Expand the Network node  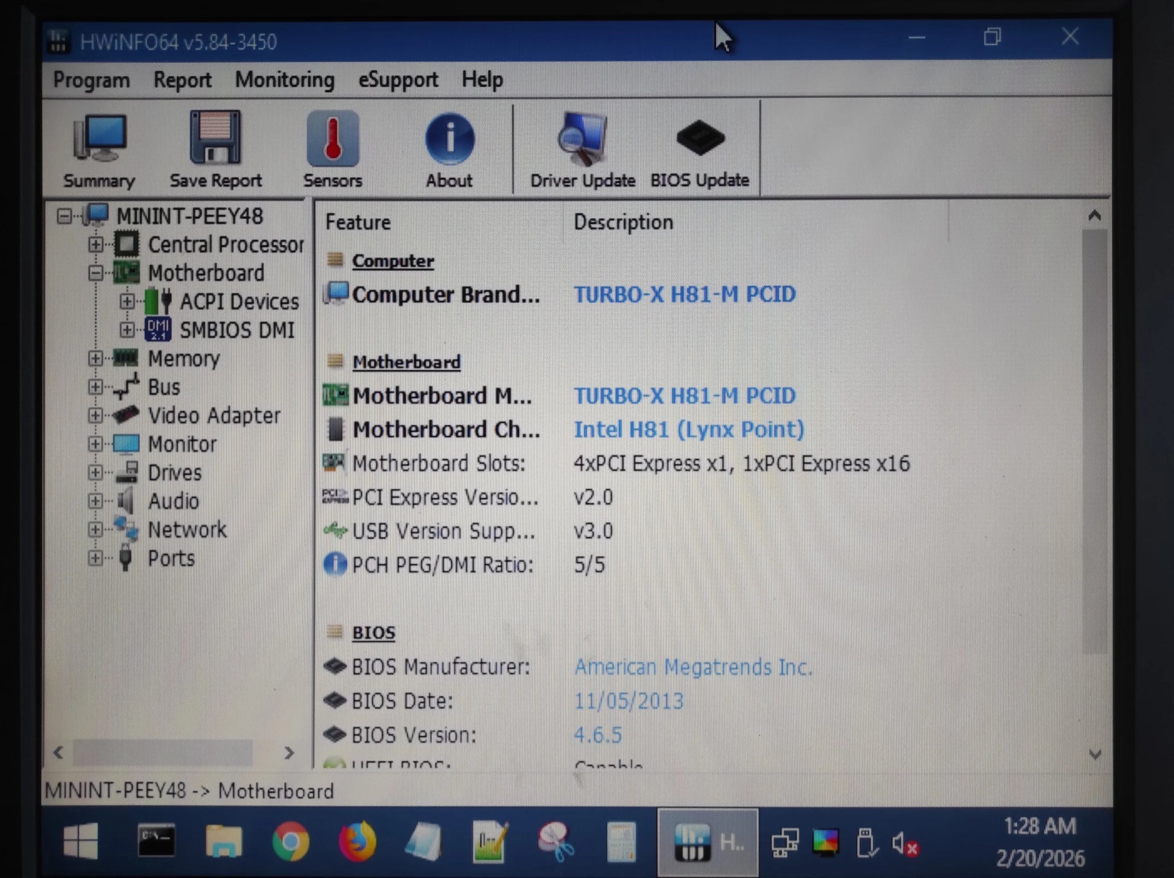pyautogui.click(x=95, y=529)
